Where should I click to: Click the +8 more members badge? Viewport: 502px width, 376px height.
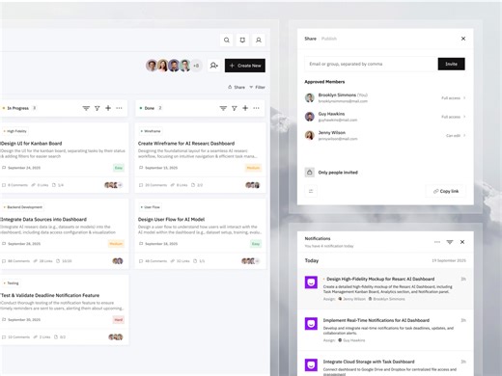tap(196, 66)
